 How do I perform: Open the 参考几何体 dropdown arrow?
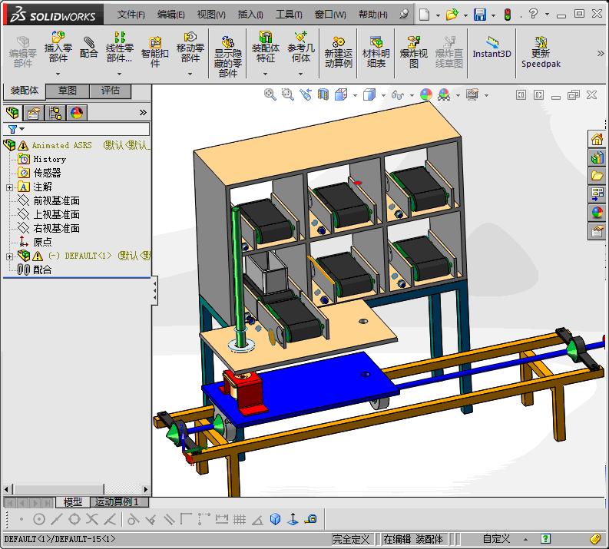pyautogui.click(x=300, y=74)
